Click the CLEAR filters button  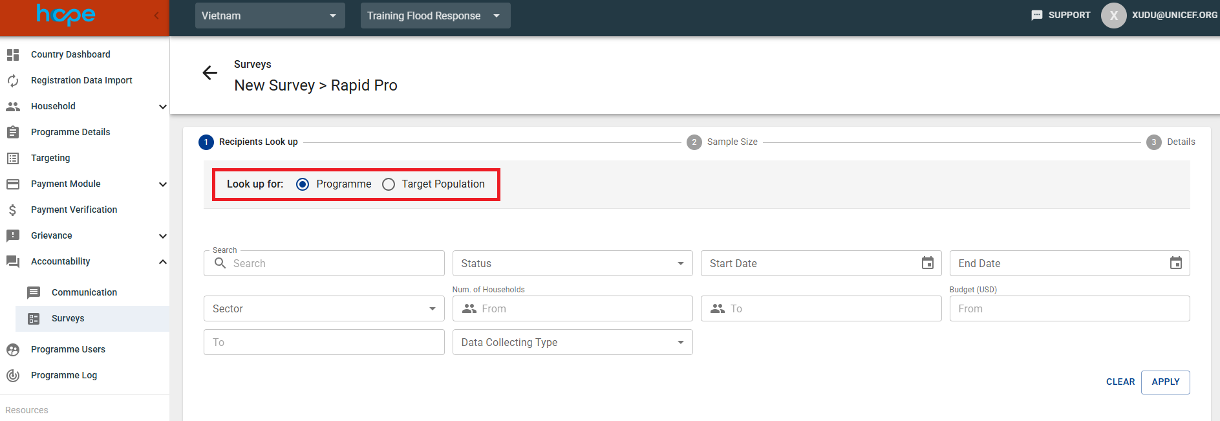pyautogui.click(x=1120, y=382)
